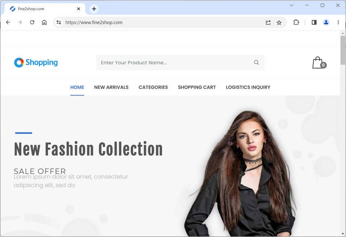Close the fine2shop.com tab
Screen dimensions: 346x237
point(79,9)
